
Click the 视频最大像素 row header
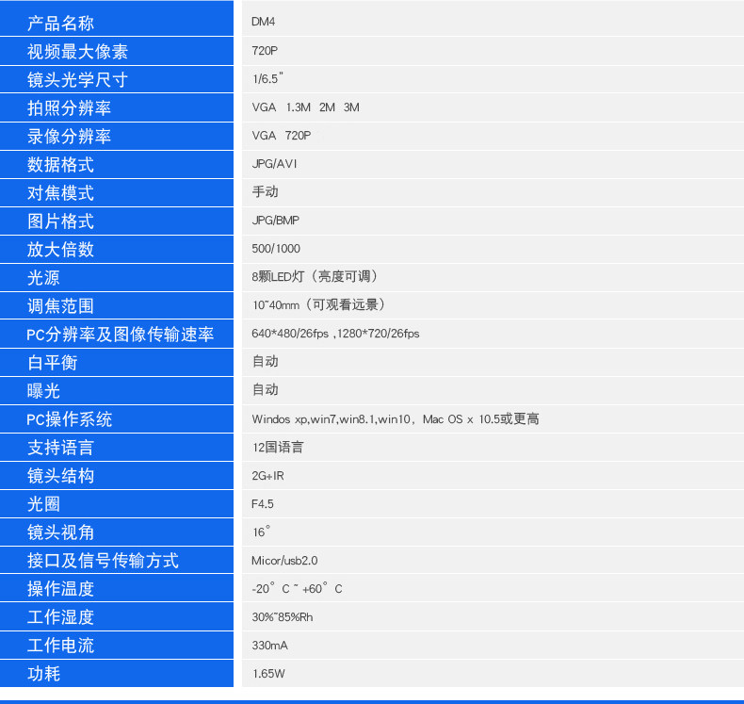(x=116, y=51)
